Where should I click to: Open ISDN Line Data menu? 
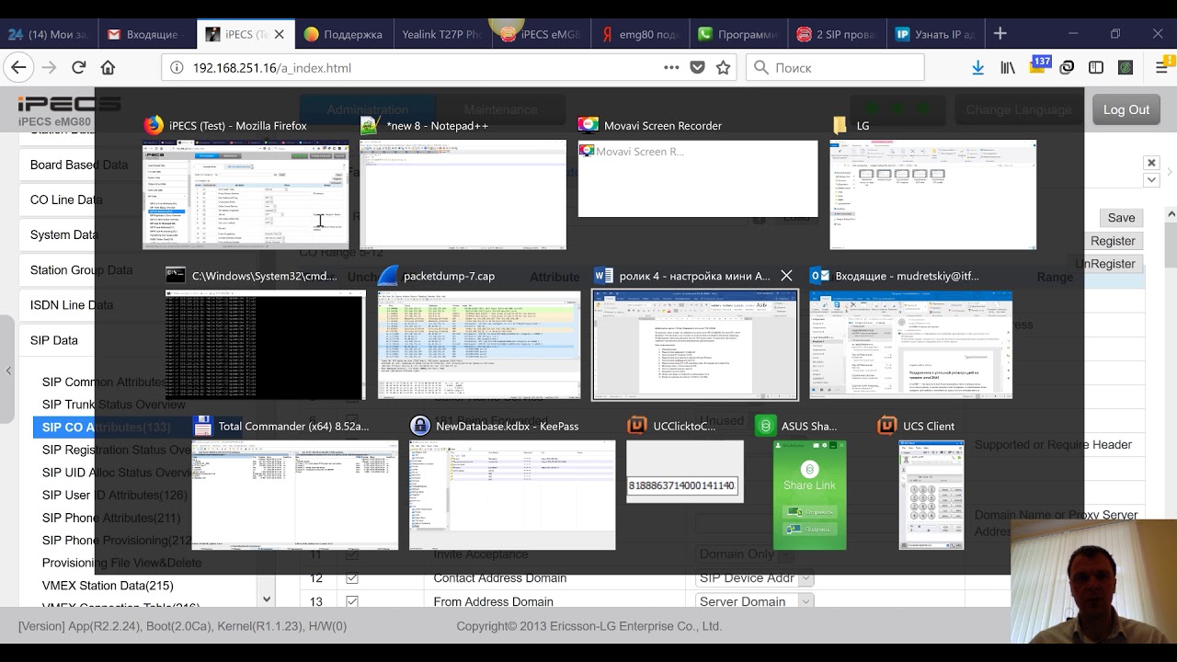click(72, 305)
